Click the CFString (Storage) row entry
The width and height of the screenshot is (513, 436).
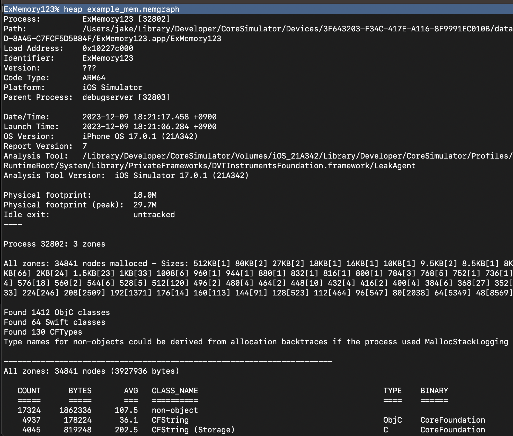(193, 430)
